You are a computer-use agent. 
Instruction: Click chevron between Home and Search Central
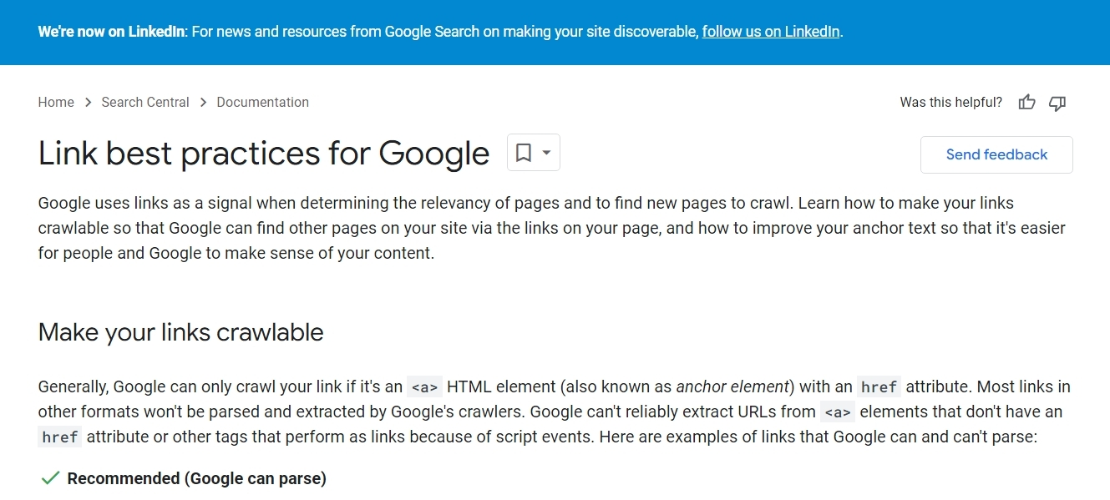pos(88,102)
